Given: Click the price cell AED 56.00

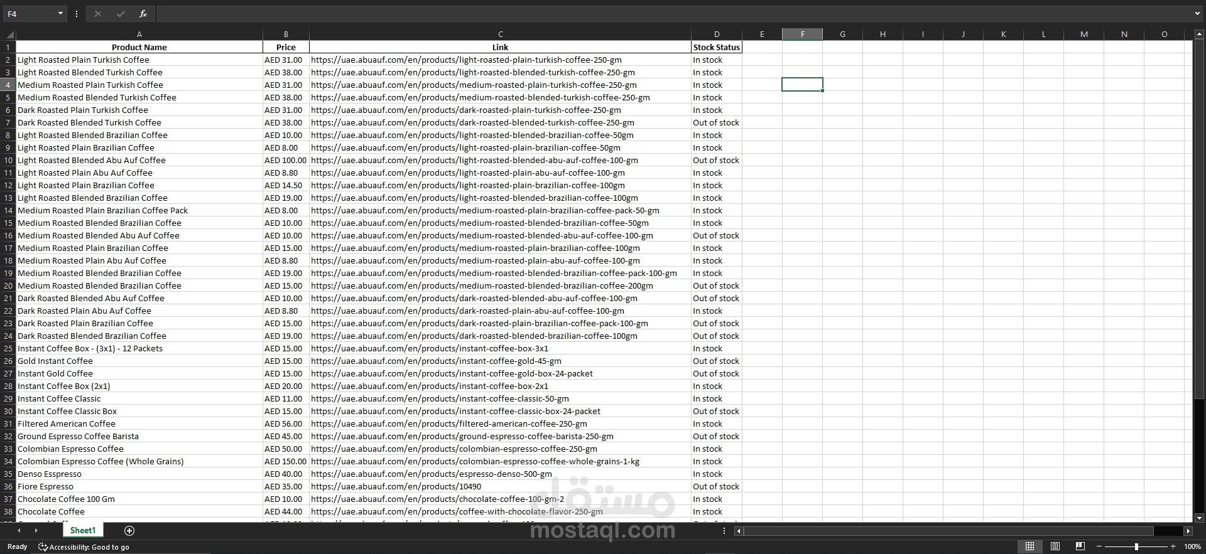Looking at the screenshot, I should pos(286,423).
